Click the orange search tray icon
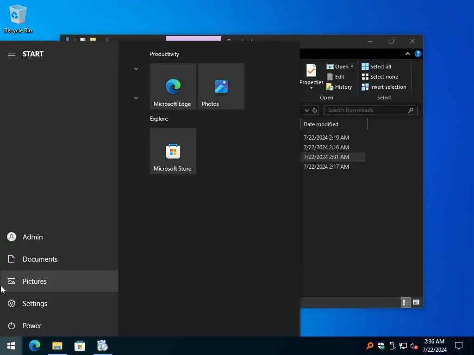The height and width of the screenshot is (355, 474). pyautogui.click(x=369, y=346)
